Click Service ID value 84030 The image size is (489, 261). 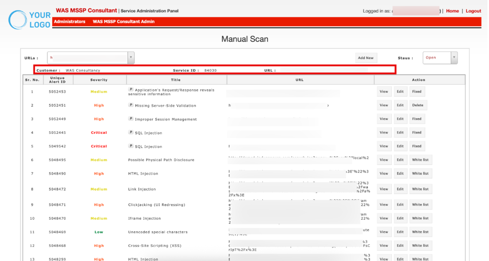(211, 71)
